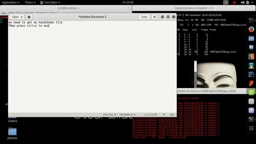256x144 pixels.
Task: Click the workspace indicator in top bar
Action: click(226, 2)
